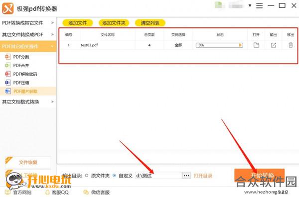Viewport: 299px width, 197px height.
Task: Click the 客服QQ link
Action: point(60,193)
